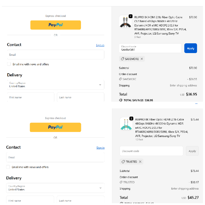
Task: Pay with bottom PayPal express button
Action: [55, 127]
